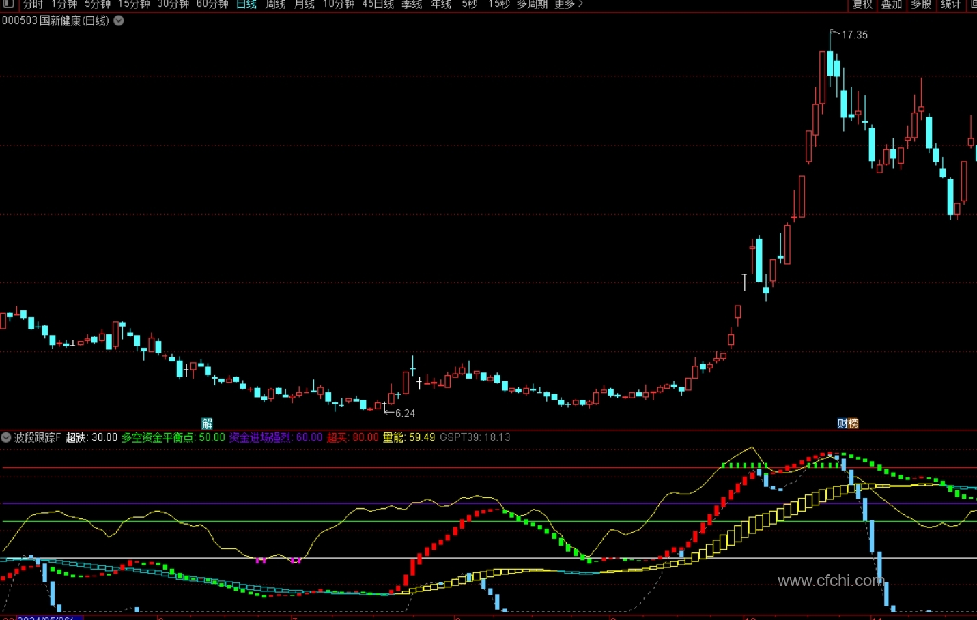Click the 超买: 80.00 label

pyautogui.click(x=352, y=437)
